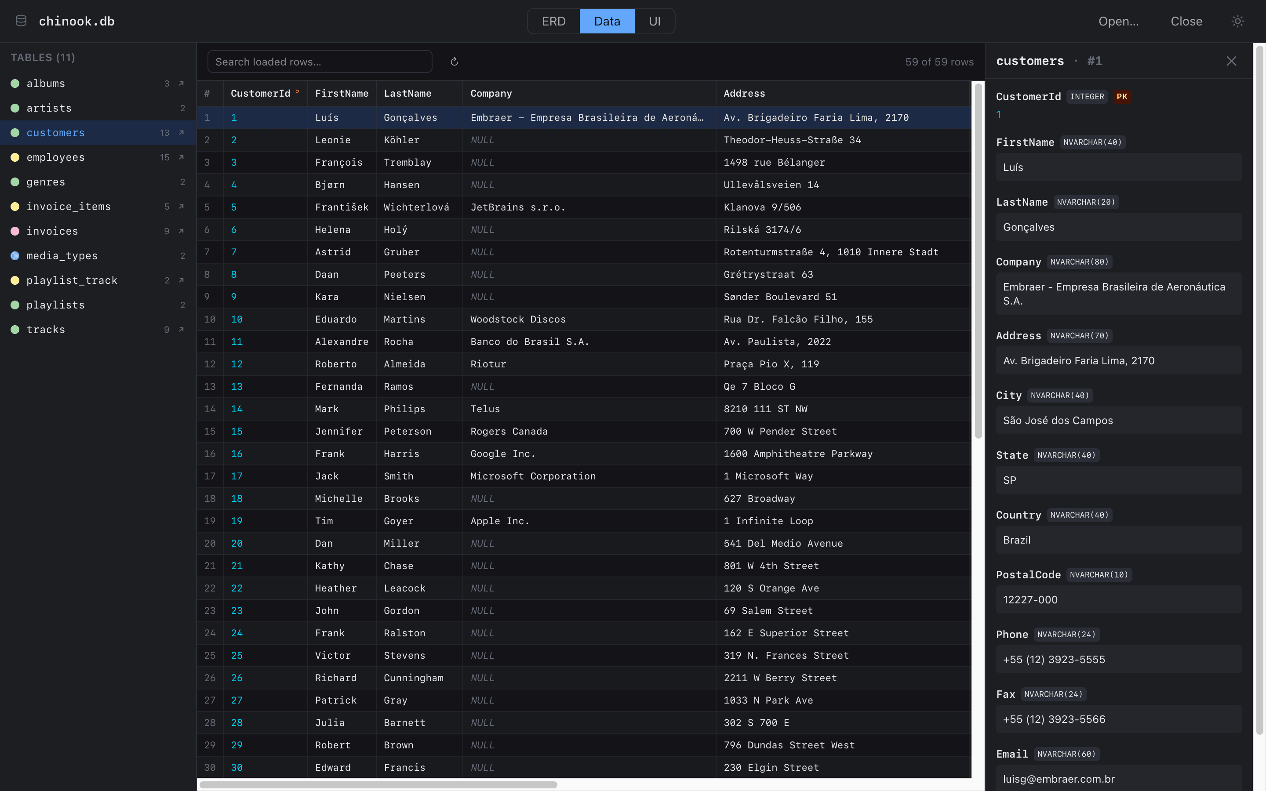This screenshot has width=1266, height=791.
Task: Open invoices relations arrow icon
Action: coord(182,231)
